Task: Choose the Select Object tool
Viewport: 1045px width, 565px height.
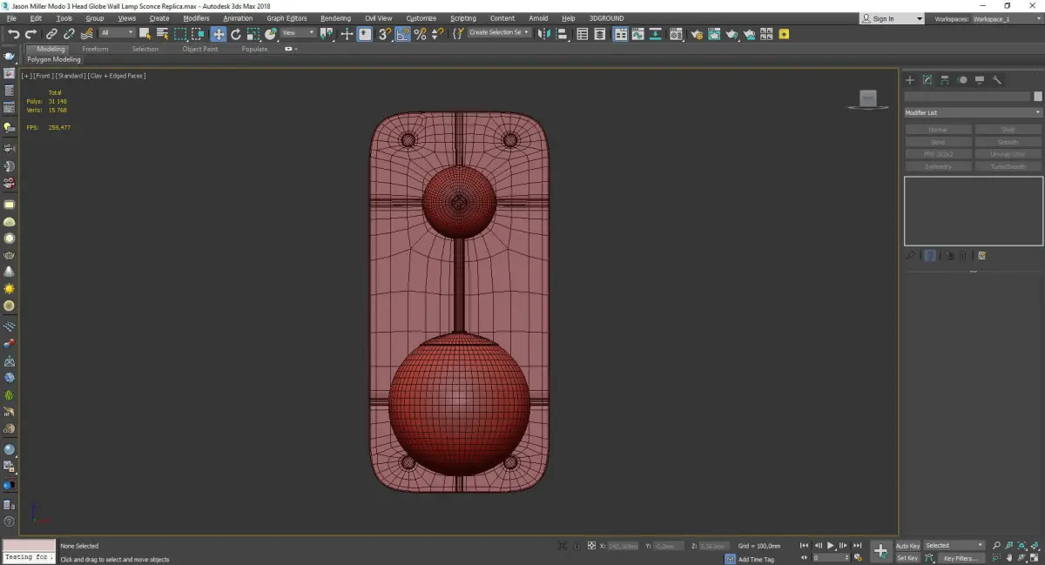Action: tap(145, 34)
